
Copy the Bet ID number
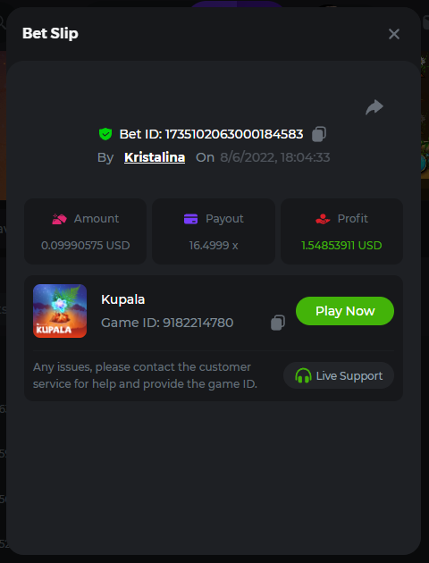tap(319, 134)
